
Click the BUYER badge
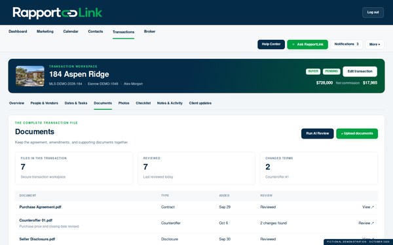313,71
